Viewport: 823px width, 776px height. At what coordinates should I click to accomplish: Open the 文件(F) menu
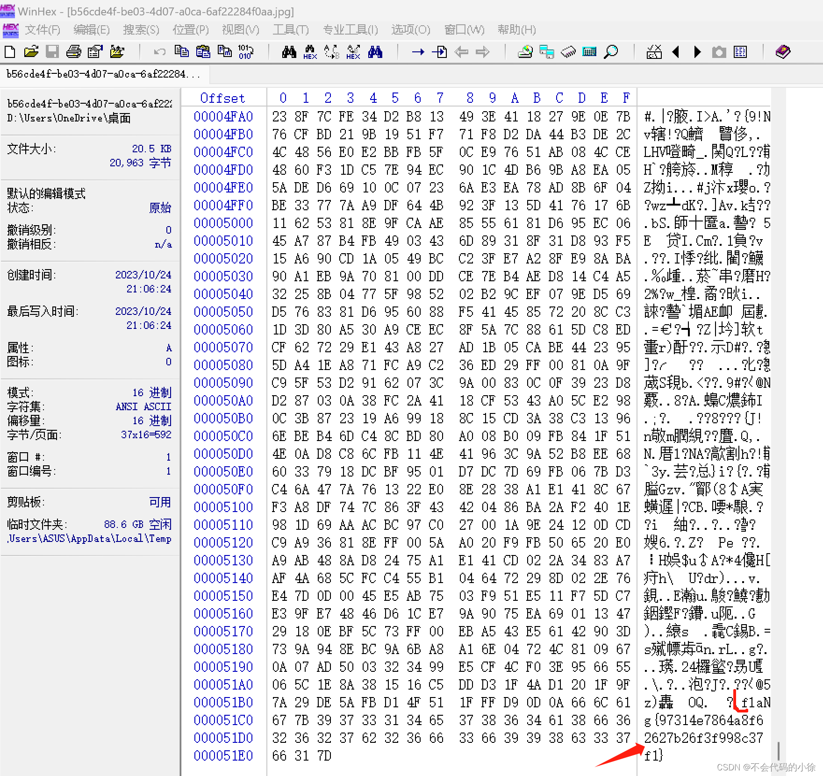pos(43,30)
